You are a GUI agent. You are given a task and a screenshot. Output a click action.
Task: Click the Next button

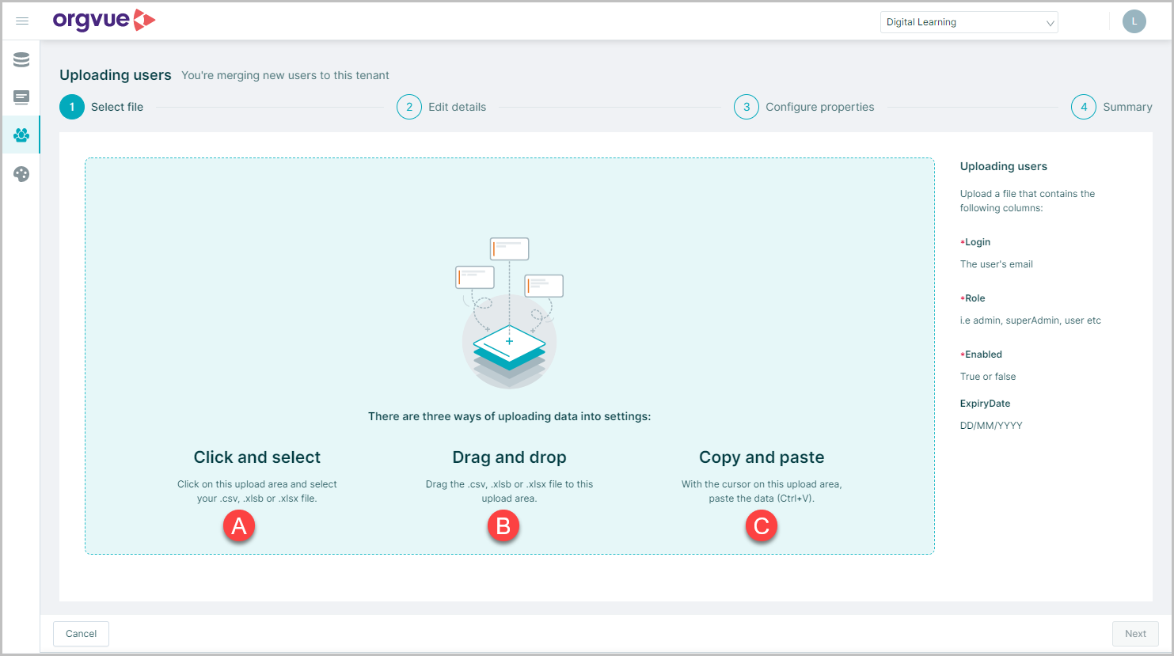pyautogui.click(x=1135, y=634)
